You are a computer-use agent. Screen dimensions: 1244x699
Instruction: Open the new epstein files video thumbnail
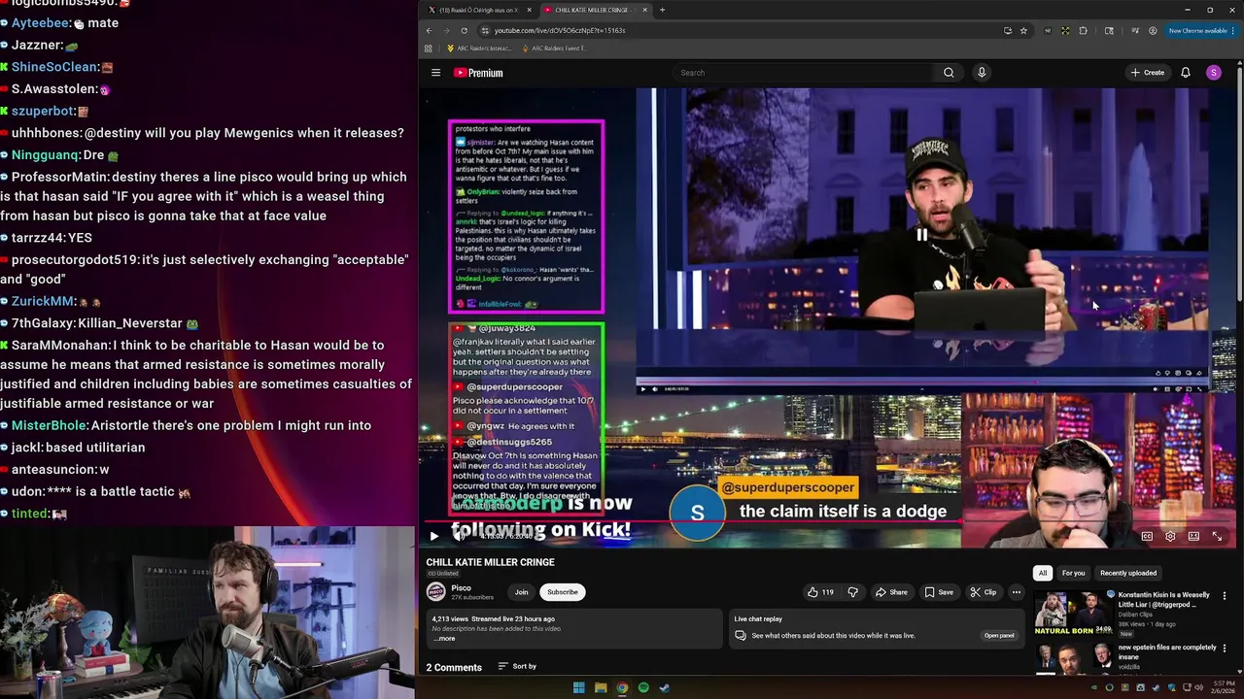click(1074, 657)
